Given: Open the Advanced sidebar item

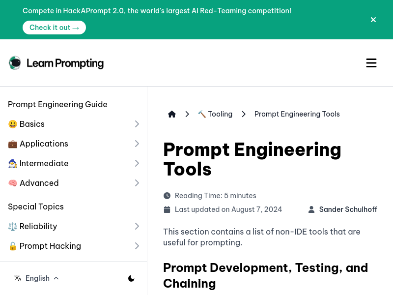Looking at the screenshot, I should pos(39,183).
